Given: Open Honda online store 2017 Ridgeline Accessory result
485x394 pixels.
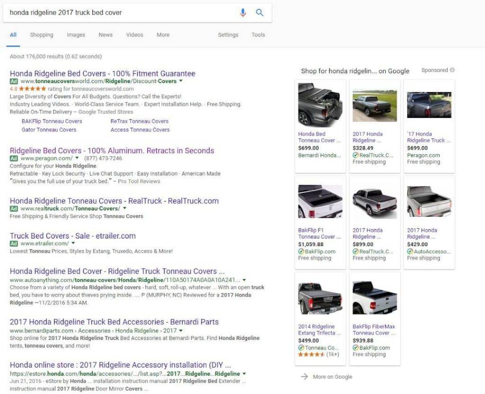Looking at the screenshot, I should 120,365.
